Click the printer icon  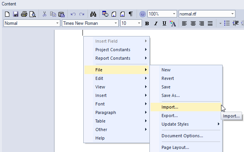pos(24,14)
